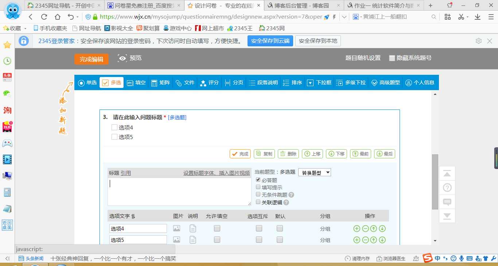Viewport: 498px width, 266px height.
Task: Toggle 默认 checkbox for 选项4
Action: tap(280, 228)
